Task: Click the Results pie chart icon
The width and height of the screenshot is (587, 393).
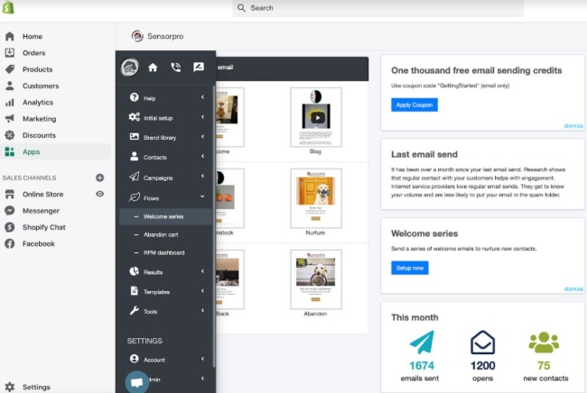Action: [x=134, y=271]
